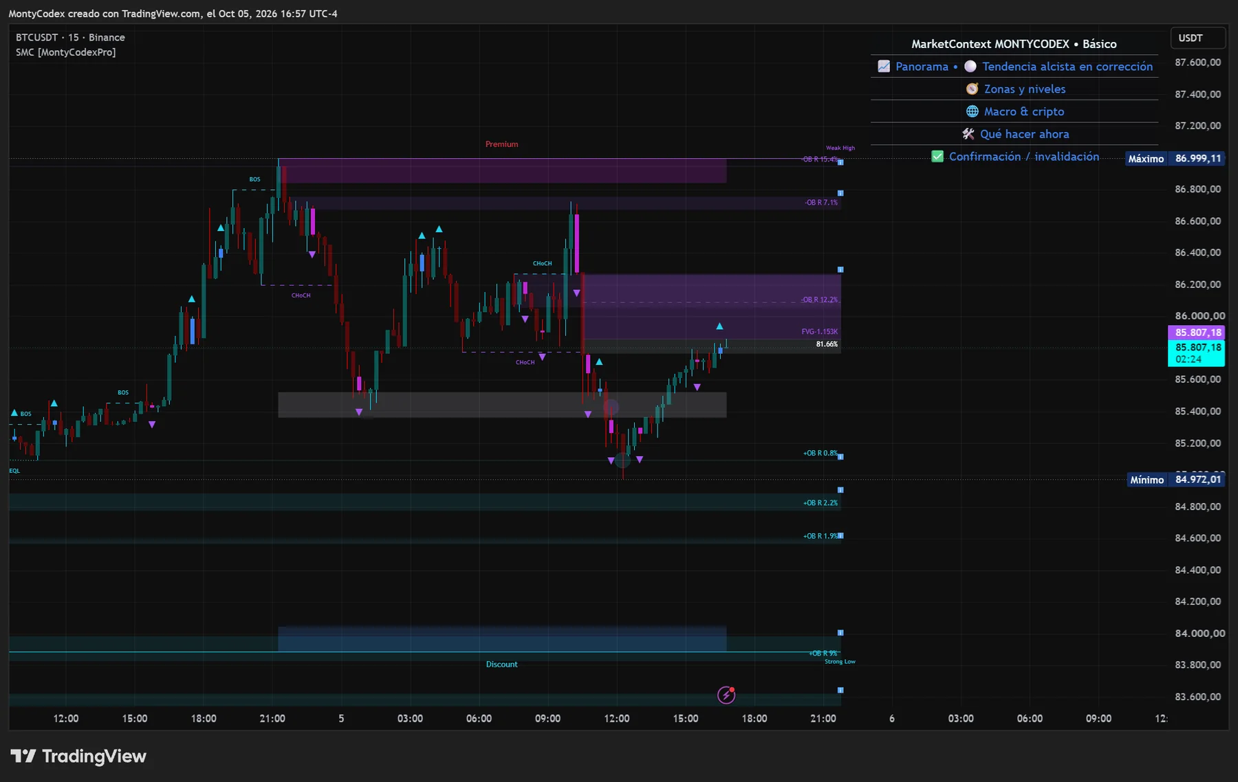The width and height of the screenshot is (1238, 782).
Task: Click the purple 85.807,18 price tag
Action: point(1198,333)
